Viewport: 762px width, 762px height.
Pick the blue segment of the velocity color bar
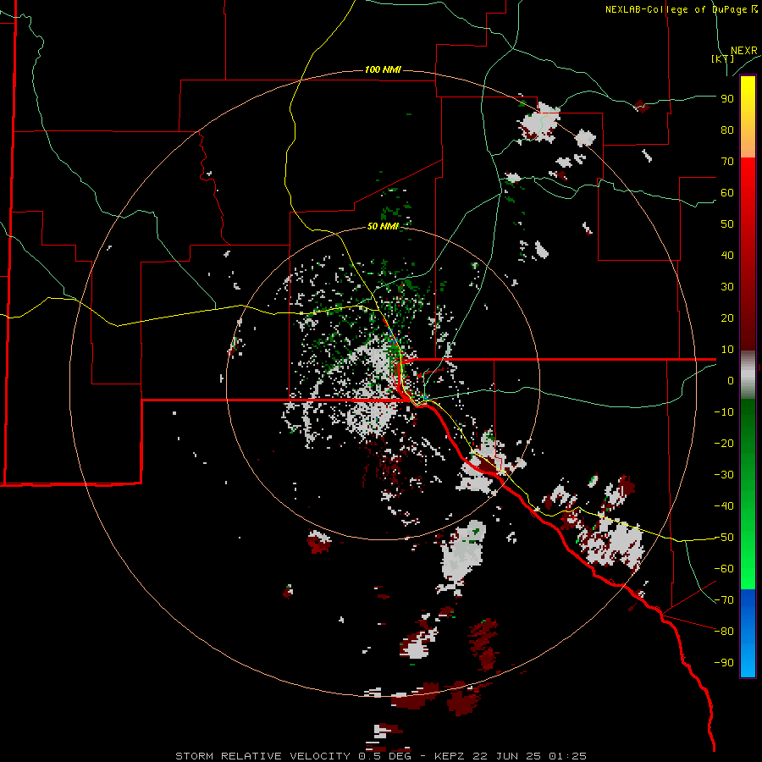(x=748, y=633)
